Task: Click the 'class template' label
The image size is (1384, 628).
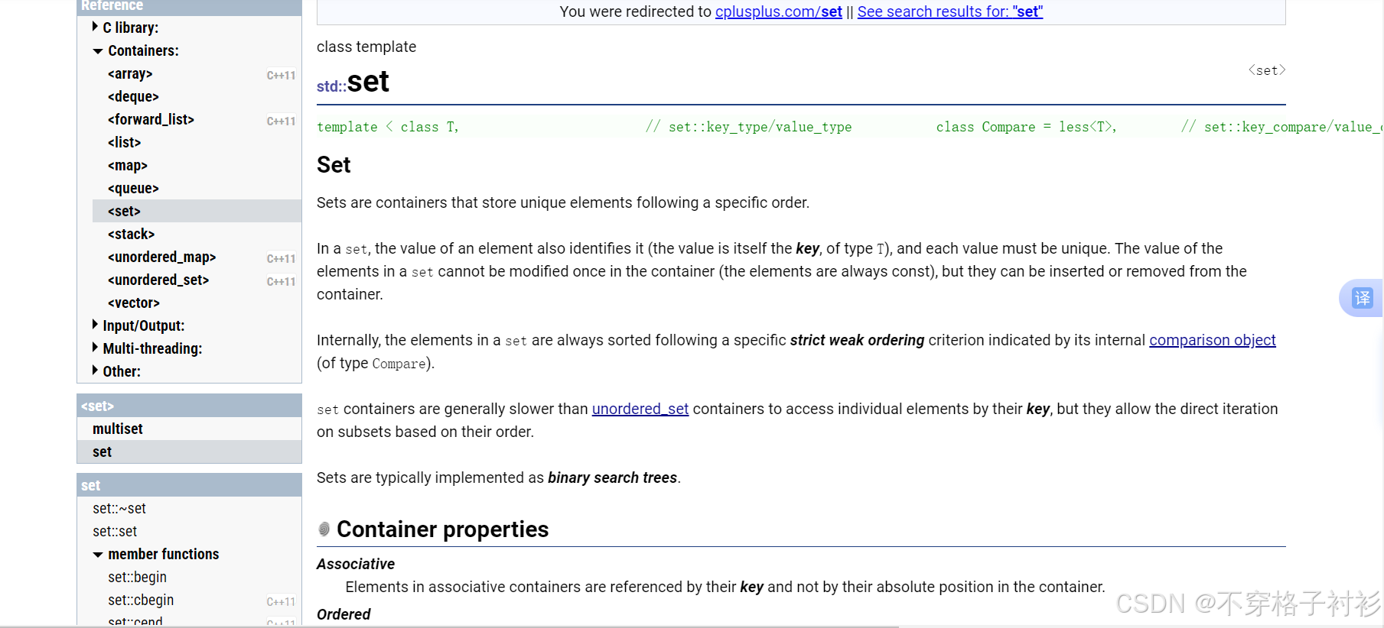Action: [x=366, y=47]
